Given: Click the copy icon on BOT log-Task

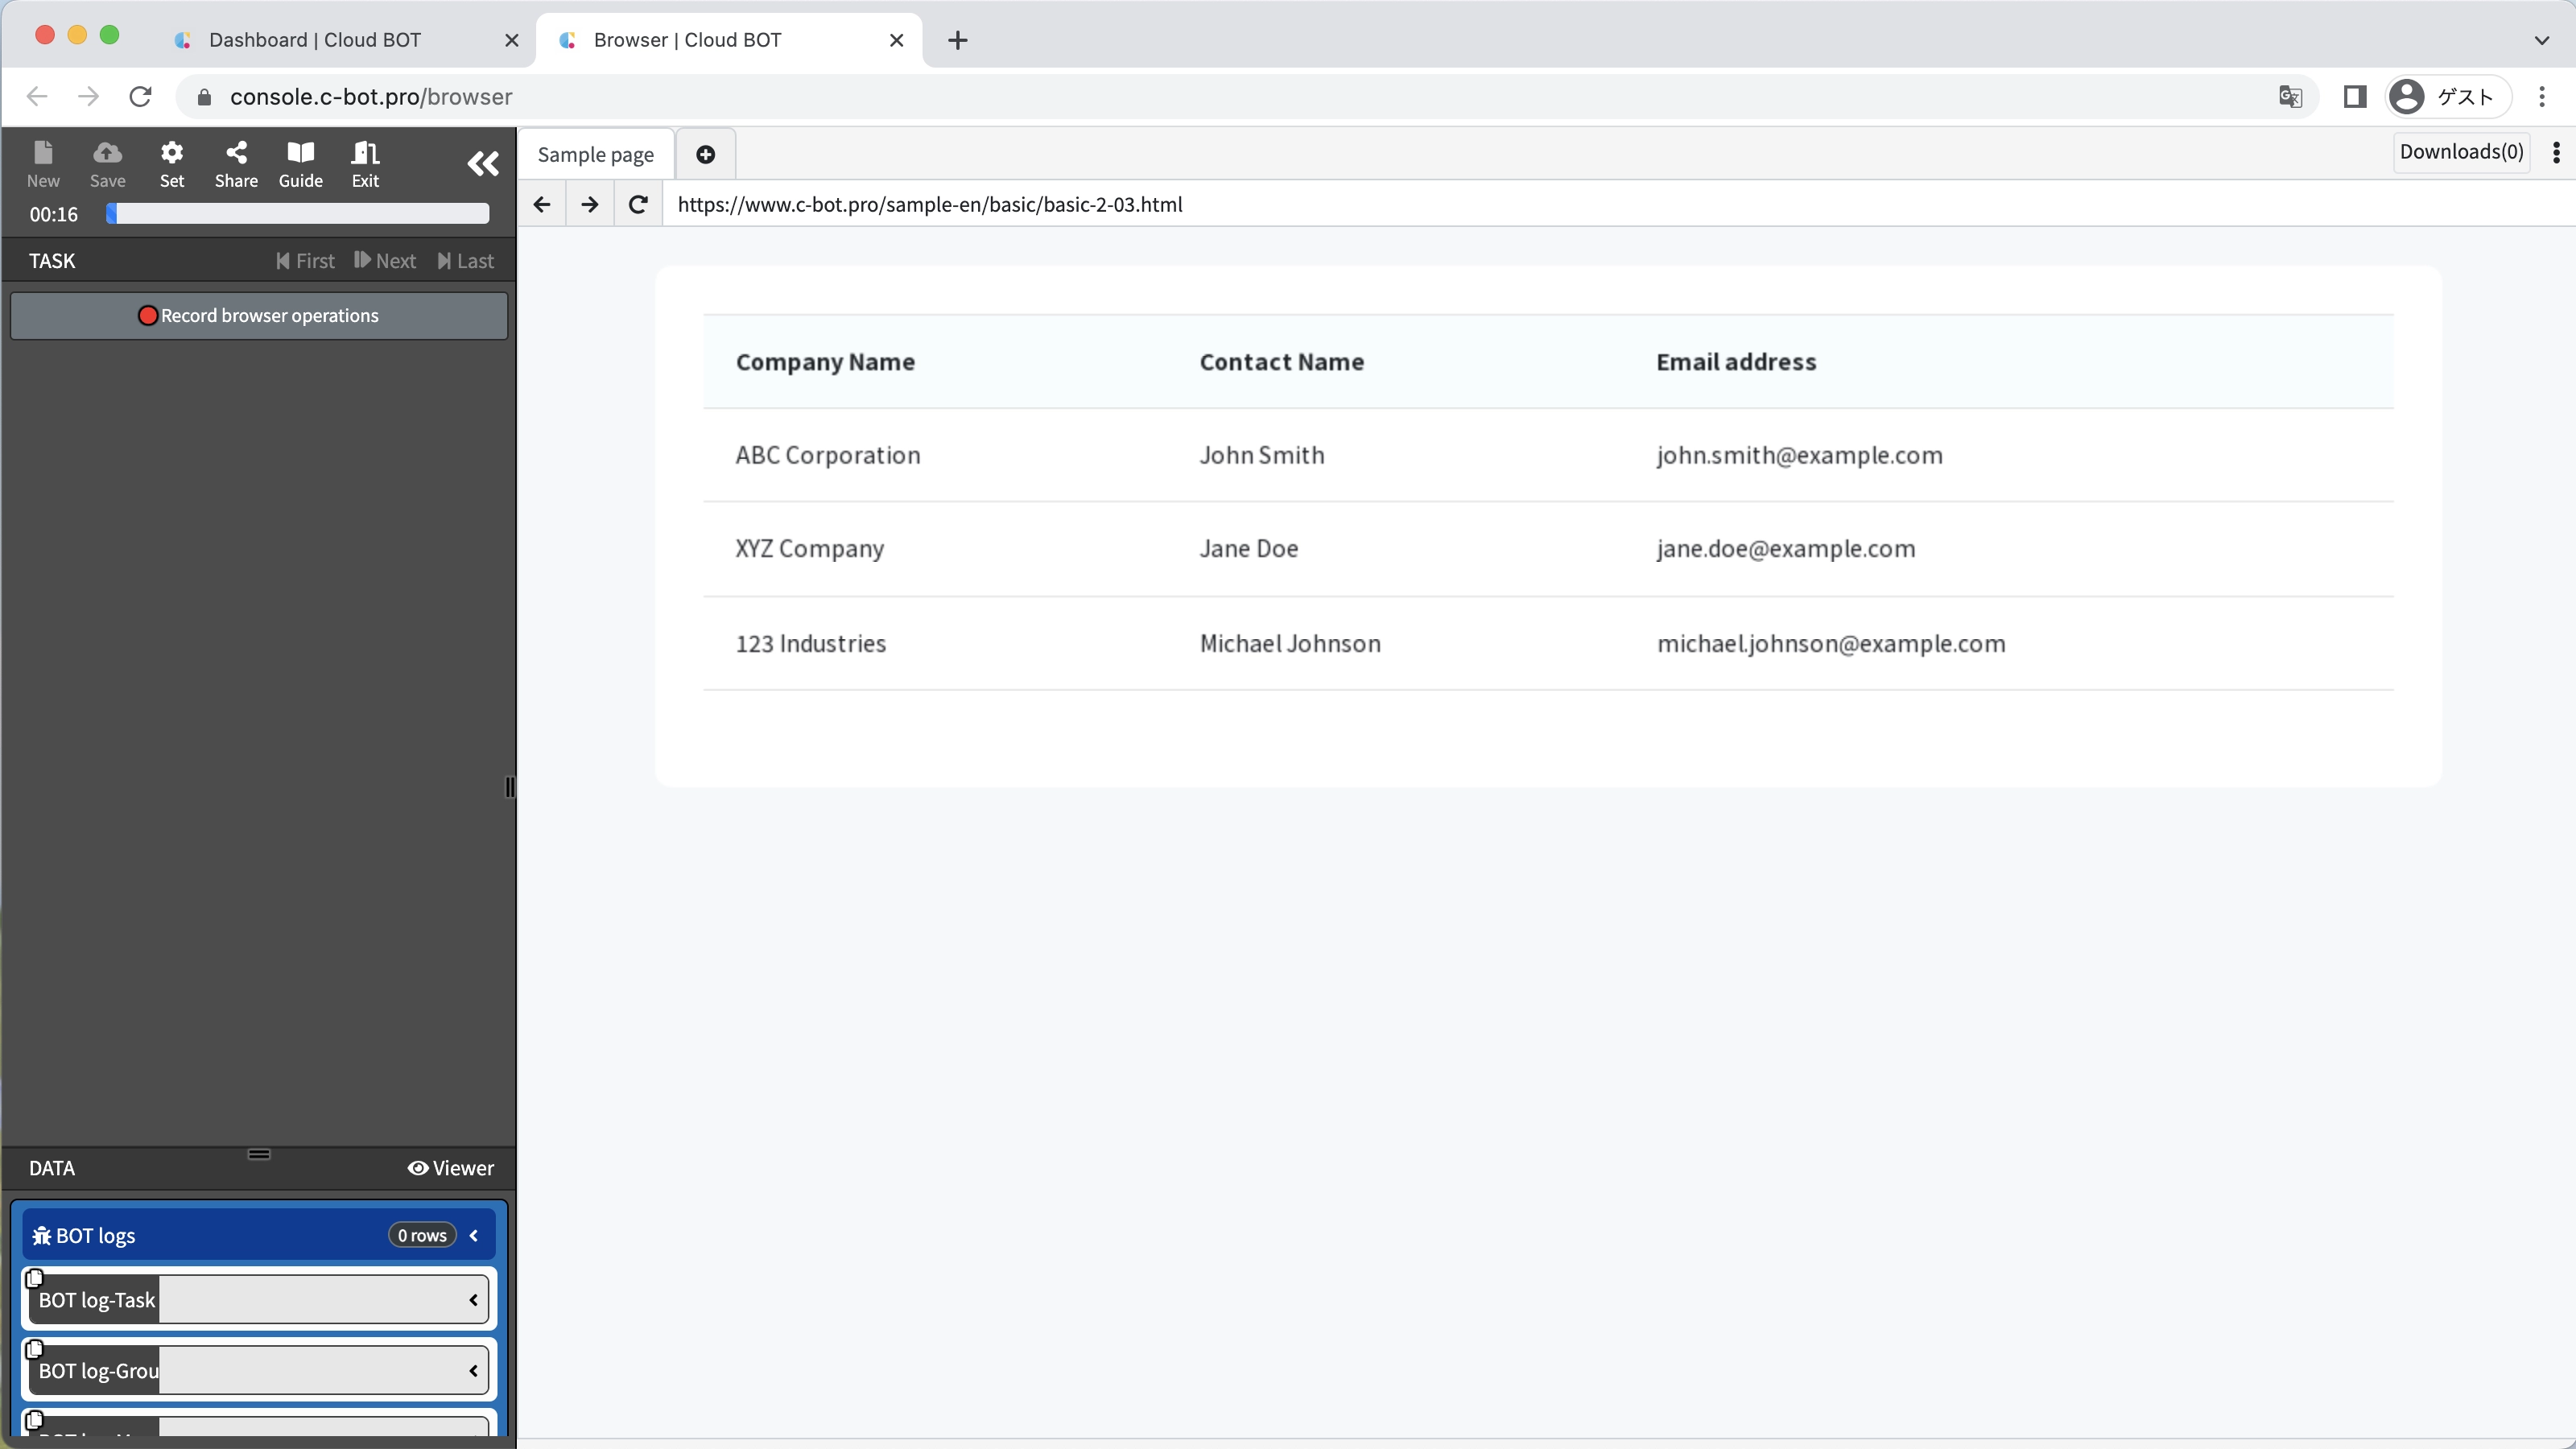Looking at the screenshot, I should [34, 1278].
